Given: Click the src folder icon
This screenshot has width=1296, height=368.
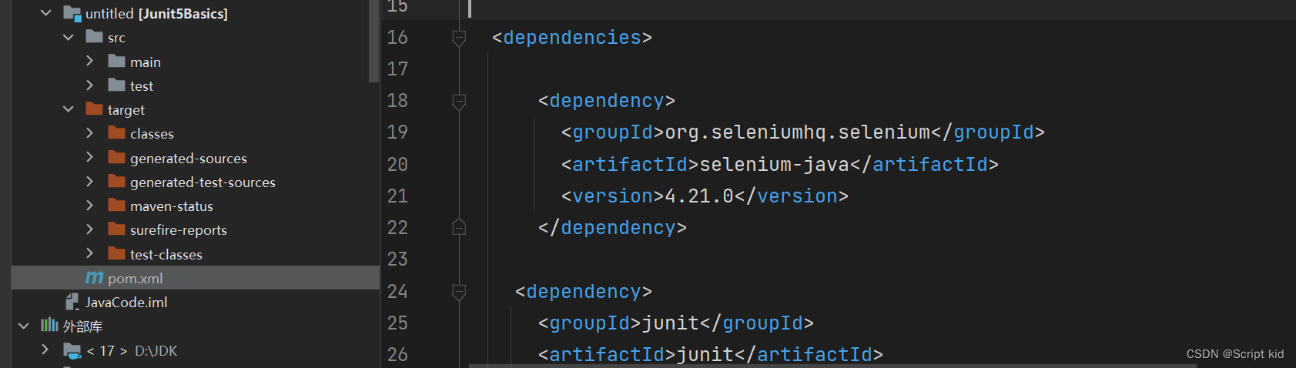Looking at the screenshot, I should (x=94, y=37).
